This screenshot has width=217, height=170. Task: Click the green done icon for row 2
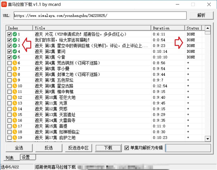coord(15,40)
